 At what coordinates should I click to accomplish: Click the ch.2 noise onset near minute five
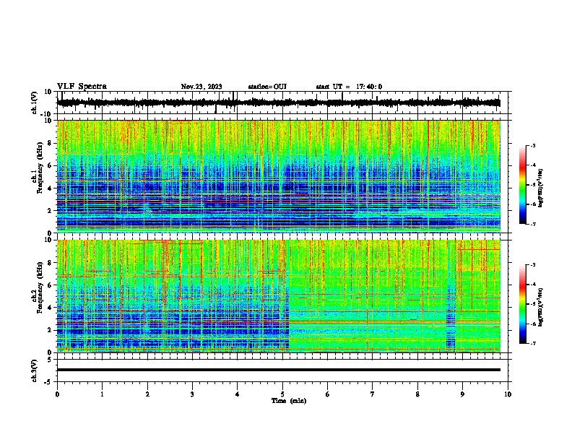pos(289,296)
